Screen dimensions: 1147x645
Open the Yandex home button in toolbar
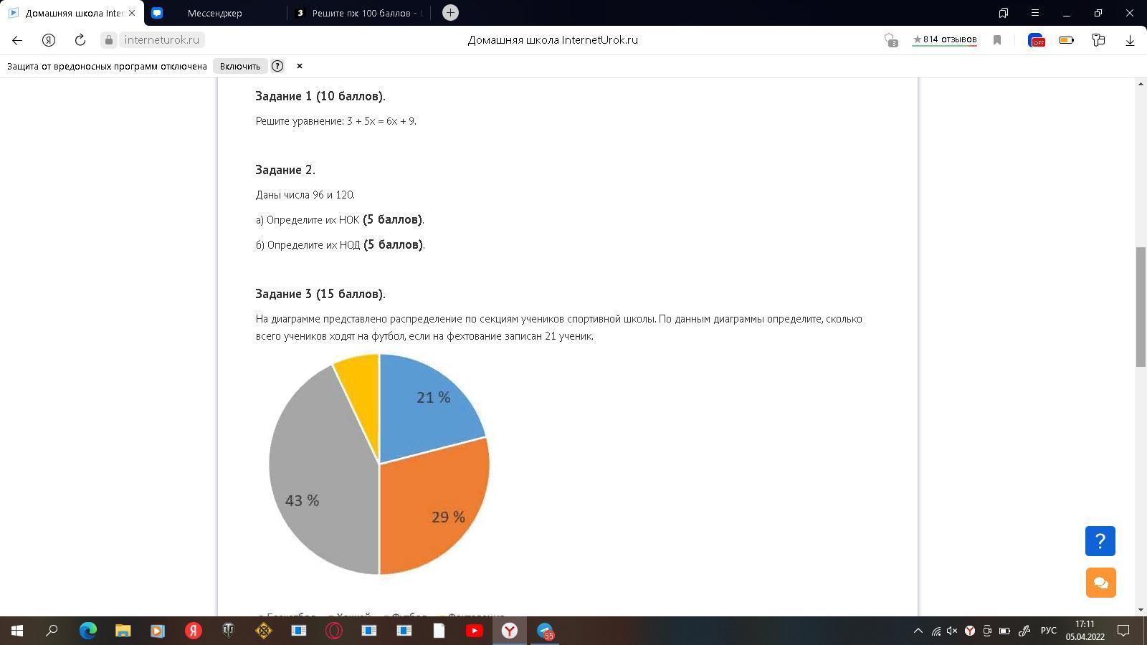[x=49, y=40]
